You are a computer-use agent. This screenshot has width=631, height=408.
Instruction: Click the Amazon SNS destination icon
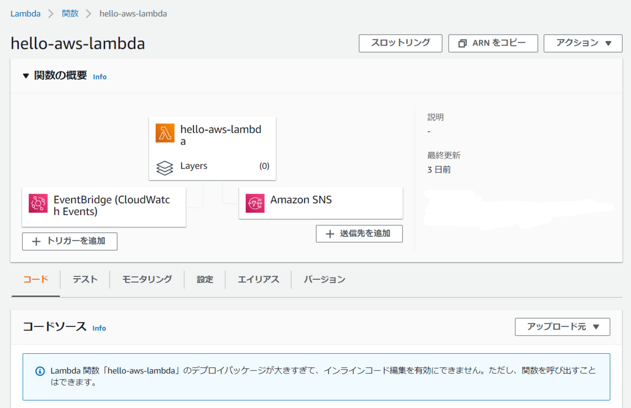[x=255, y=203]
